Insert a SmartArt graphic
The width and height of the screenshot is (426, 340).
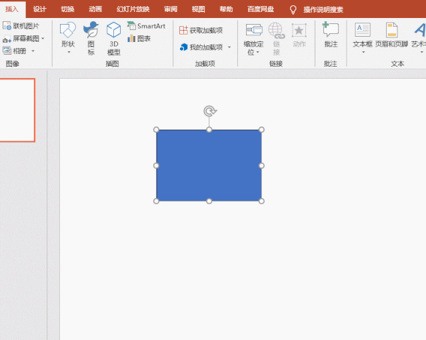click(146, 26)
